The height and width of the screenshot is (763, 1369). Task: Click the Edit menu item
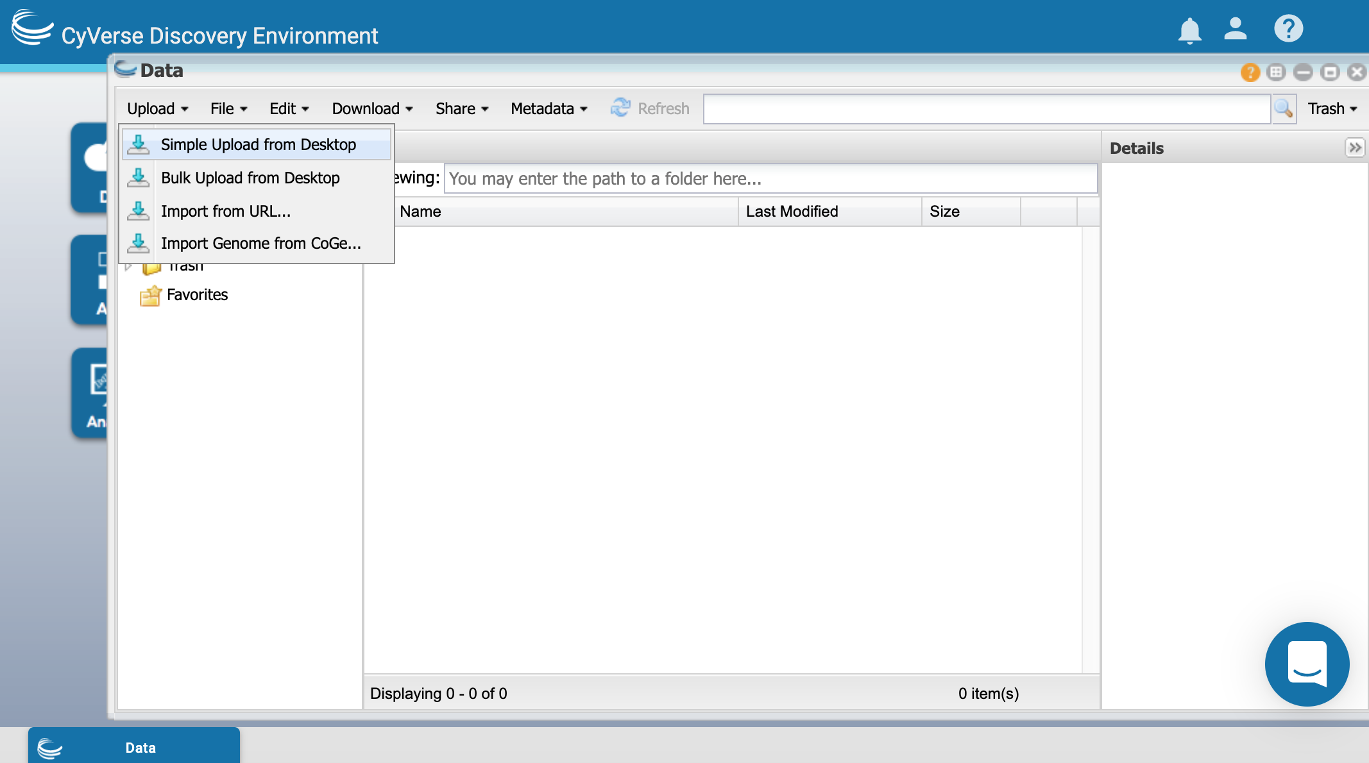[x=289, y=108]
